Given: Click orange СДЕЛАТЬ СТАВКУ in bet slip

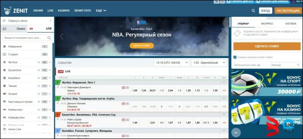Looking at the screenshot, I should coord(267,46).
